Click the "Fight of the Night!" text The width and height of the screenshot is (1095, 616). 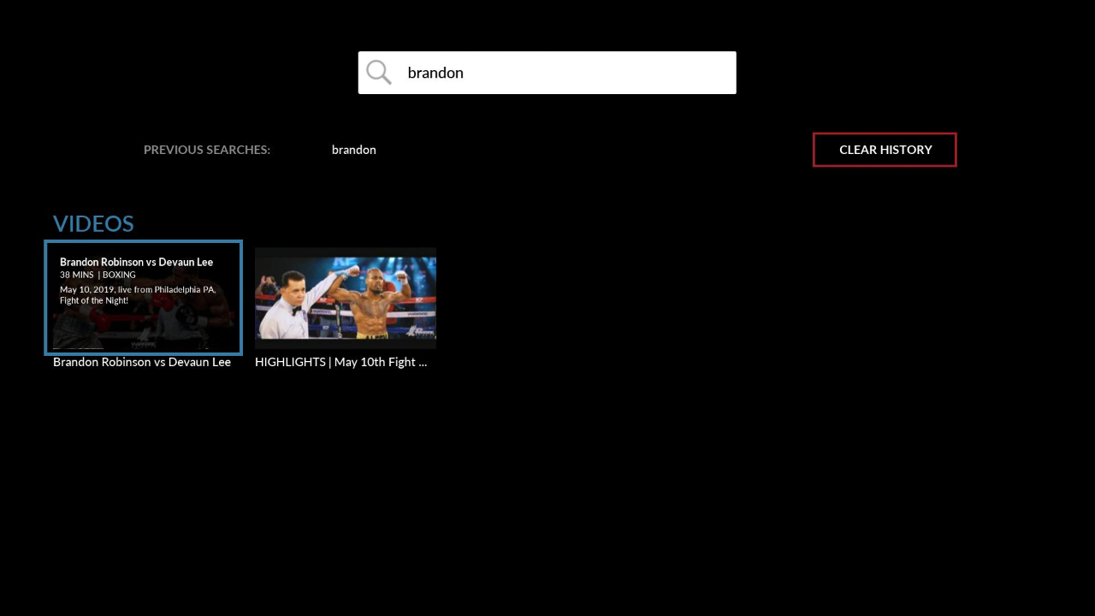[94, 300]
